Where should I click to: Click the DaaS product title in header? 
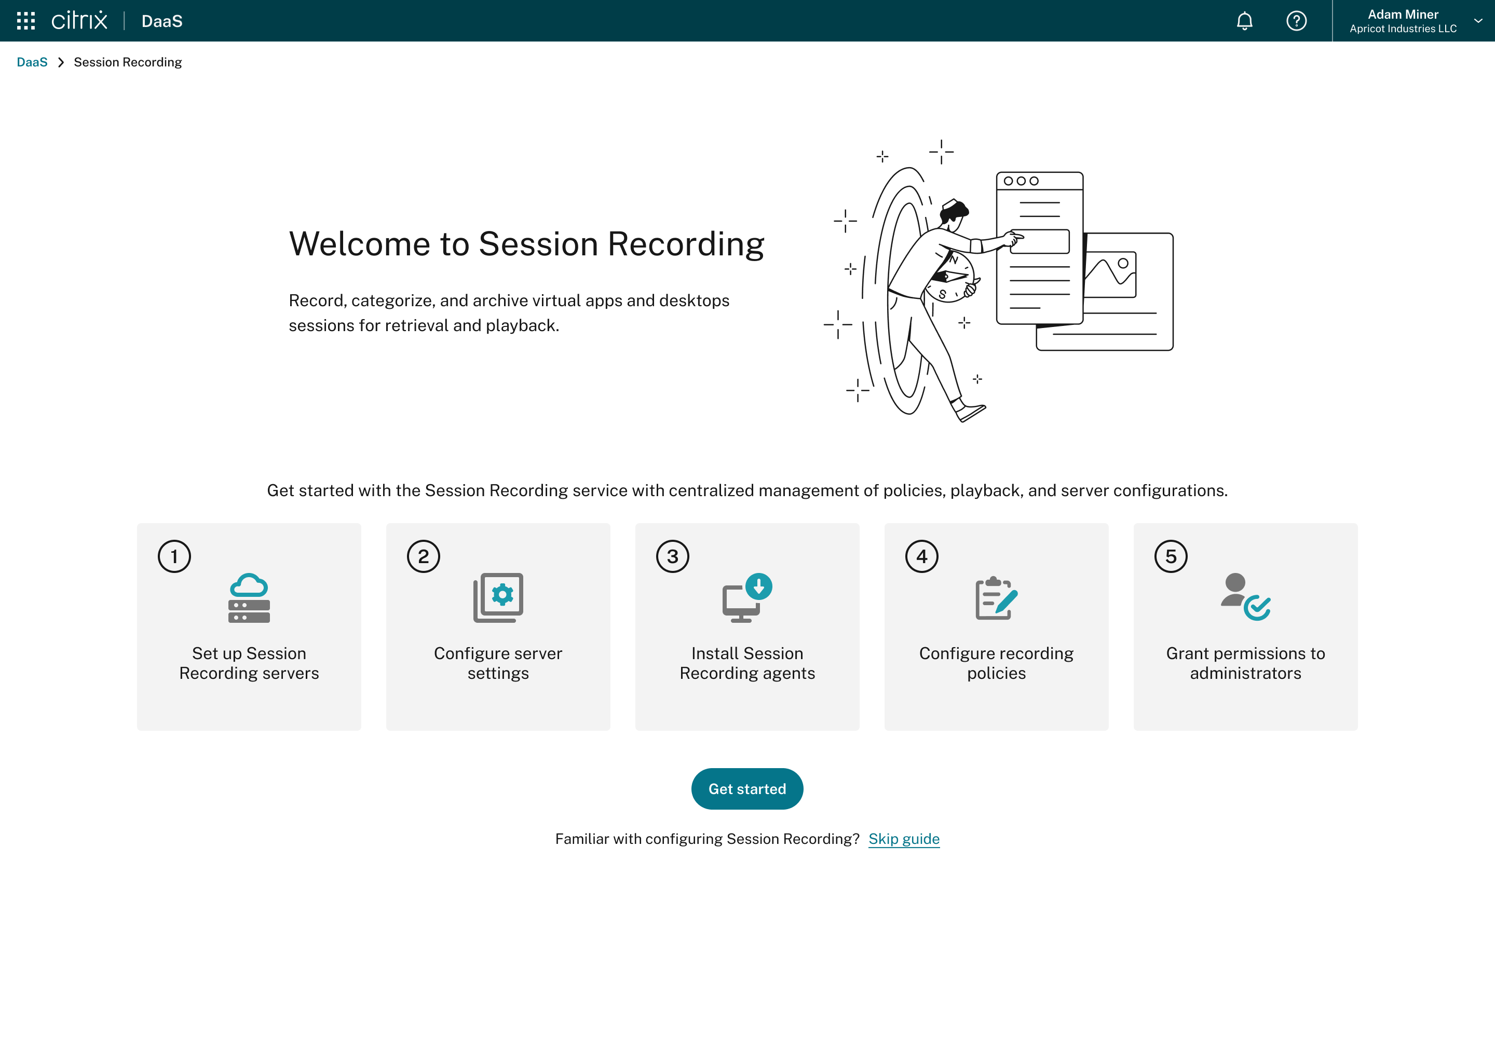162,21
